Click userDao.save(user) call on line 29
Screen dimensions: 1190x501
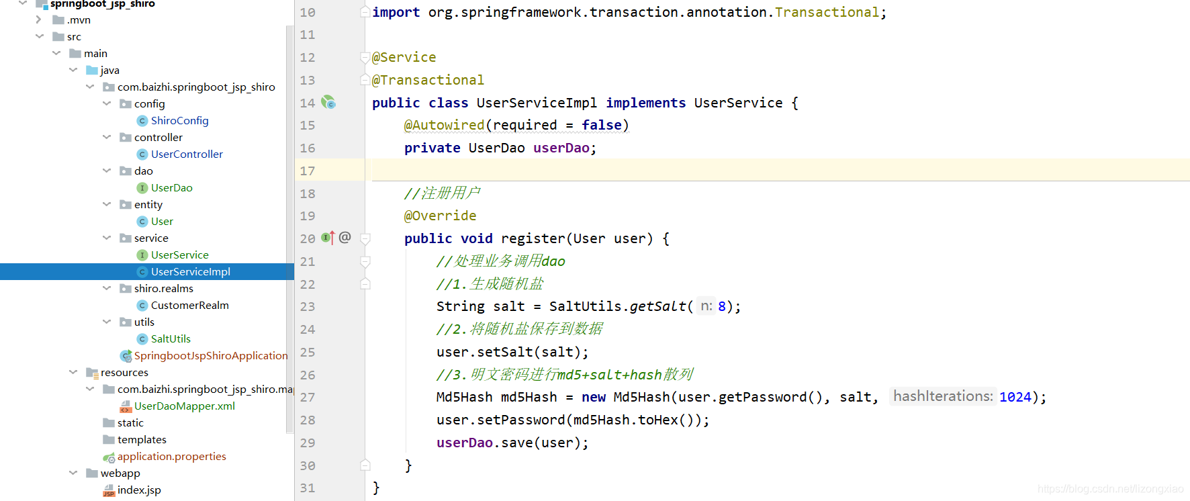pyautogui.click(x=512, y=443)
